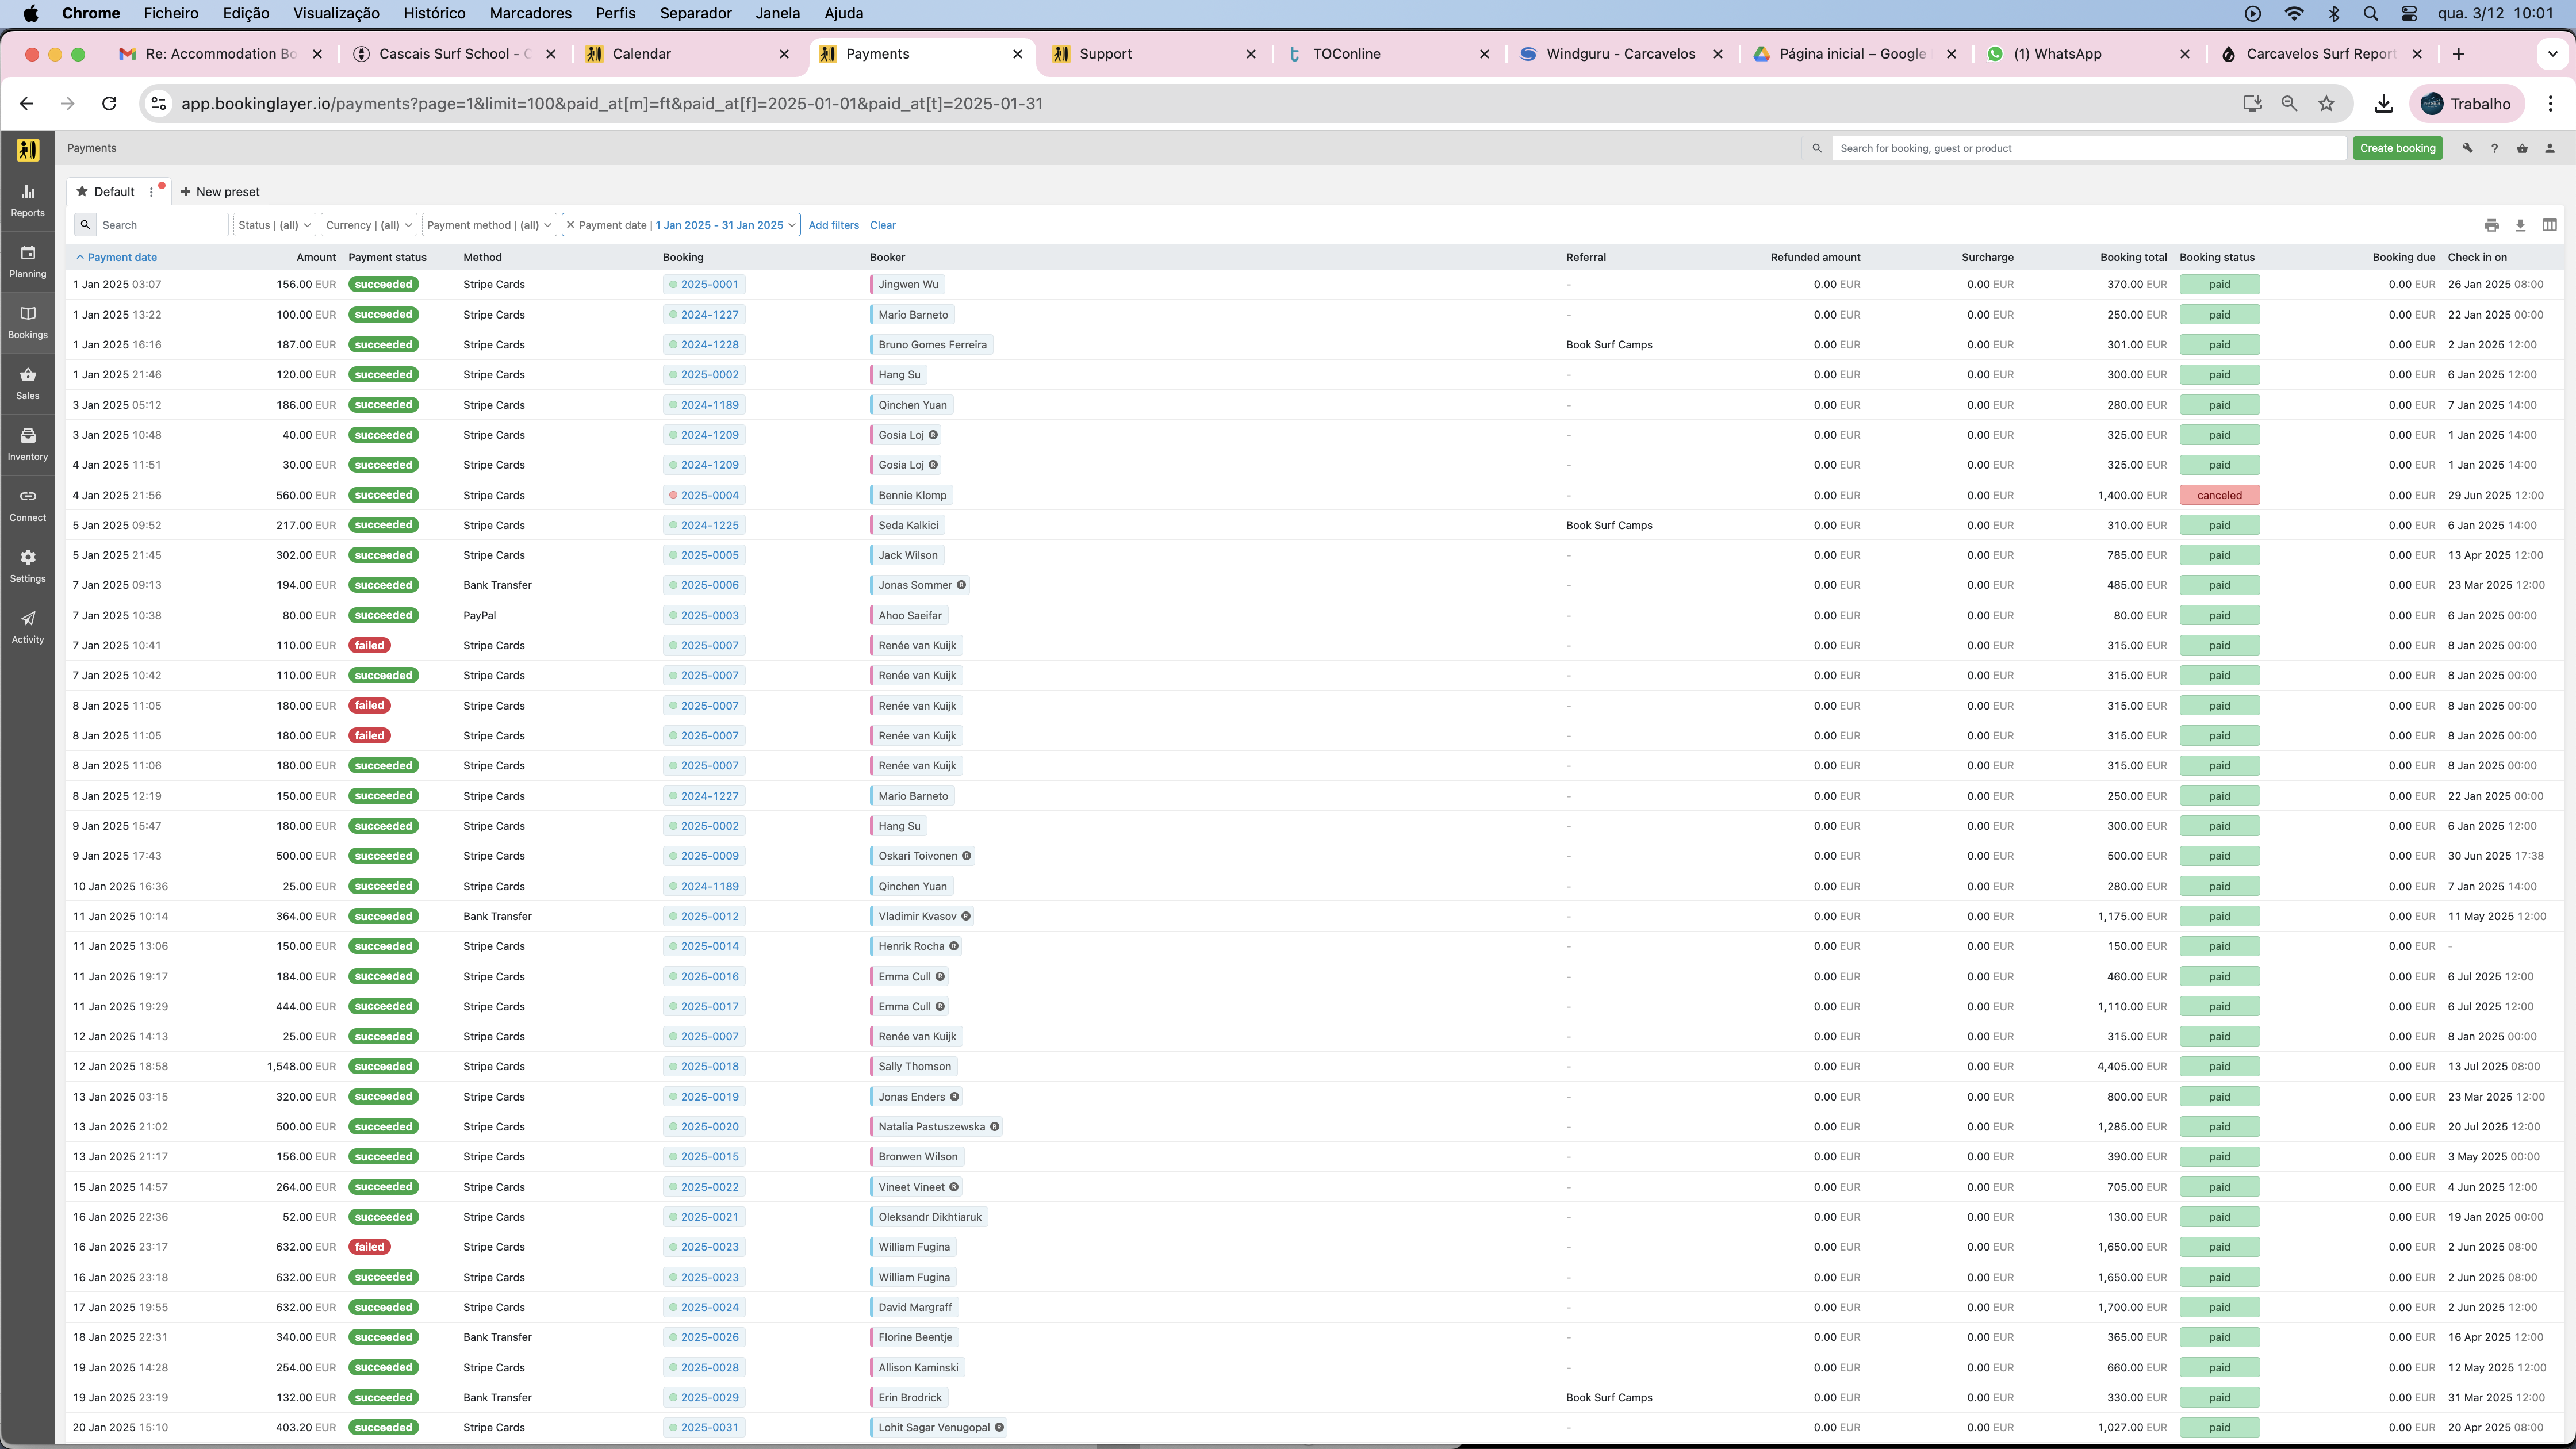This screenshot has width=2576, height=1449.
Task: Open the column configuration icon
Action: coord(2549,225)
